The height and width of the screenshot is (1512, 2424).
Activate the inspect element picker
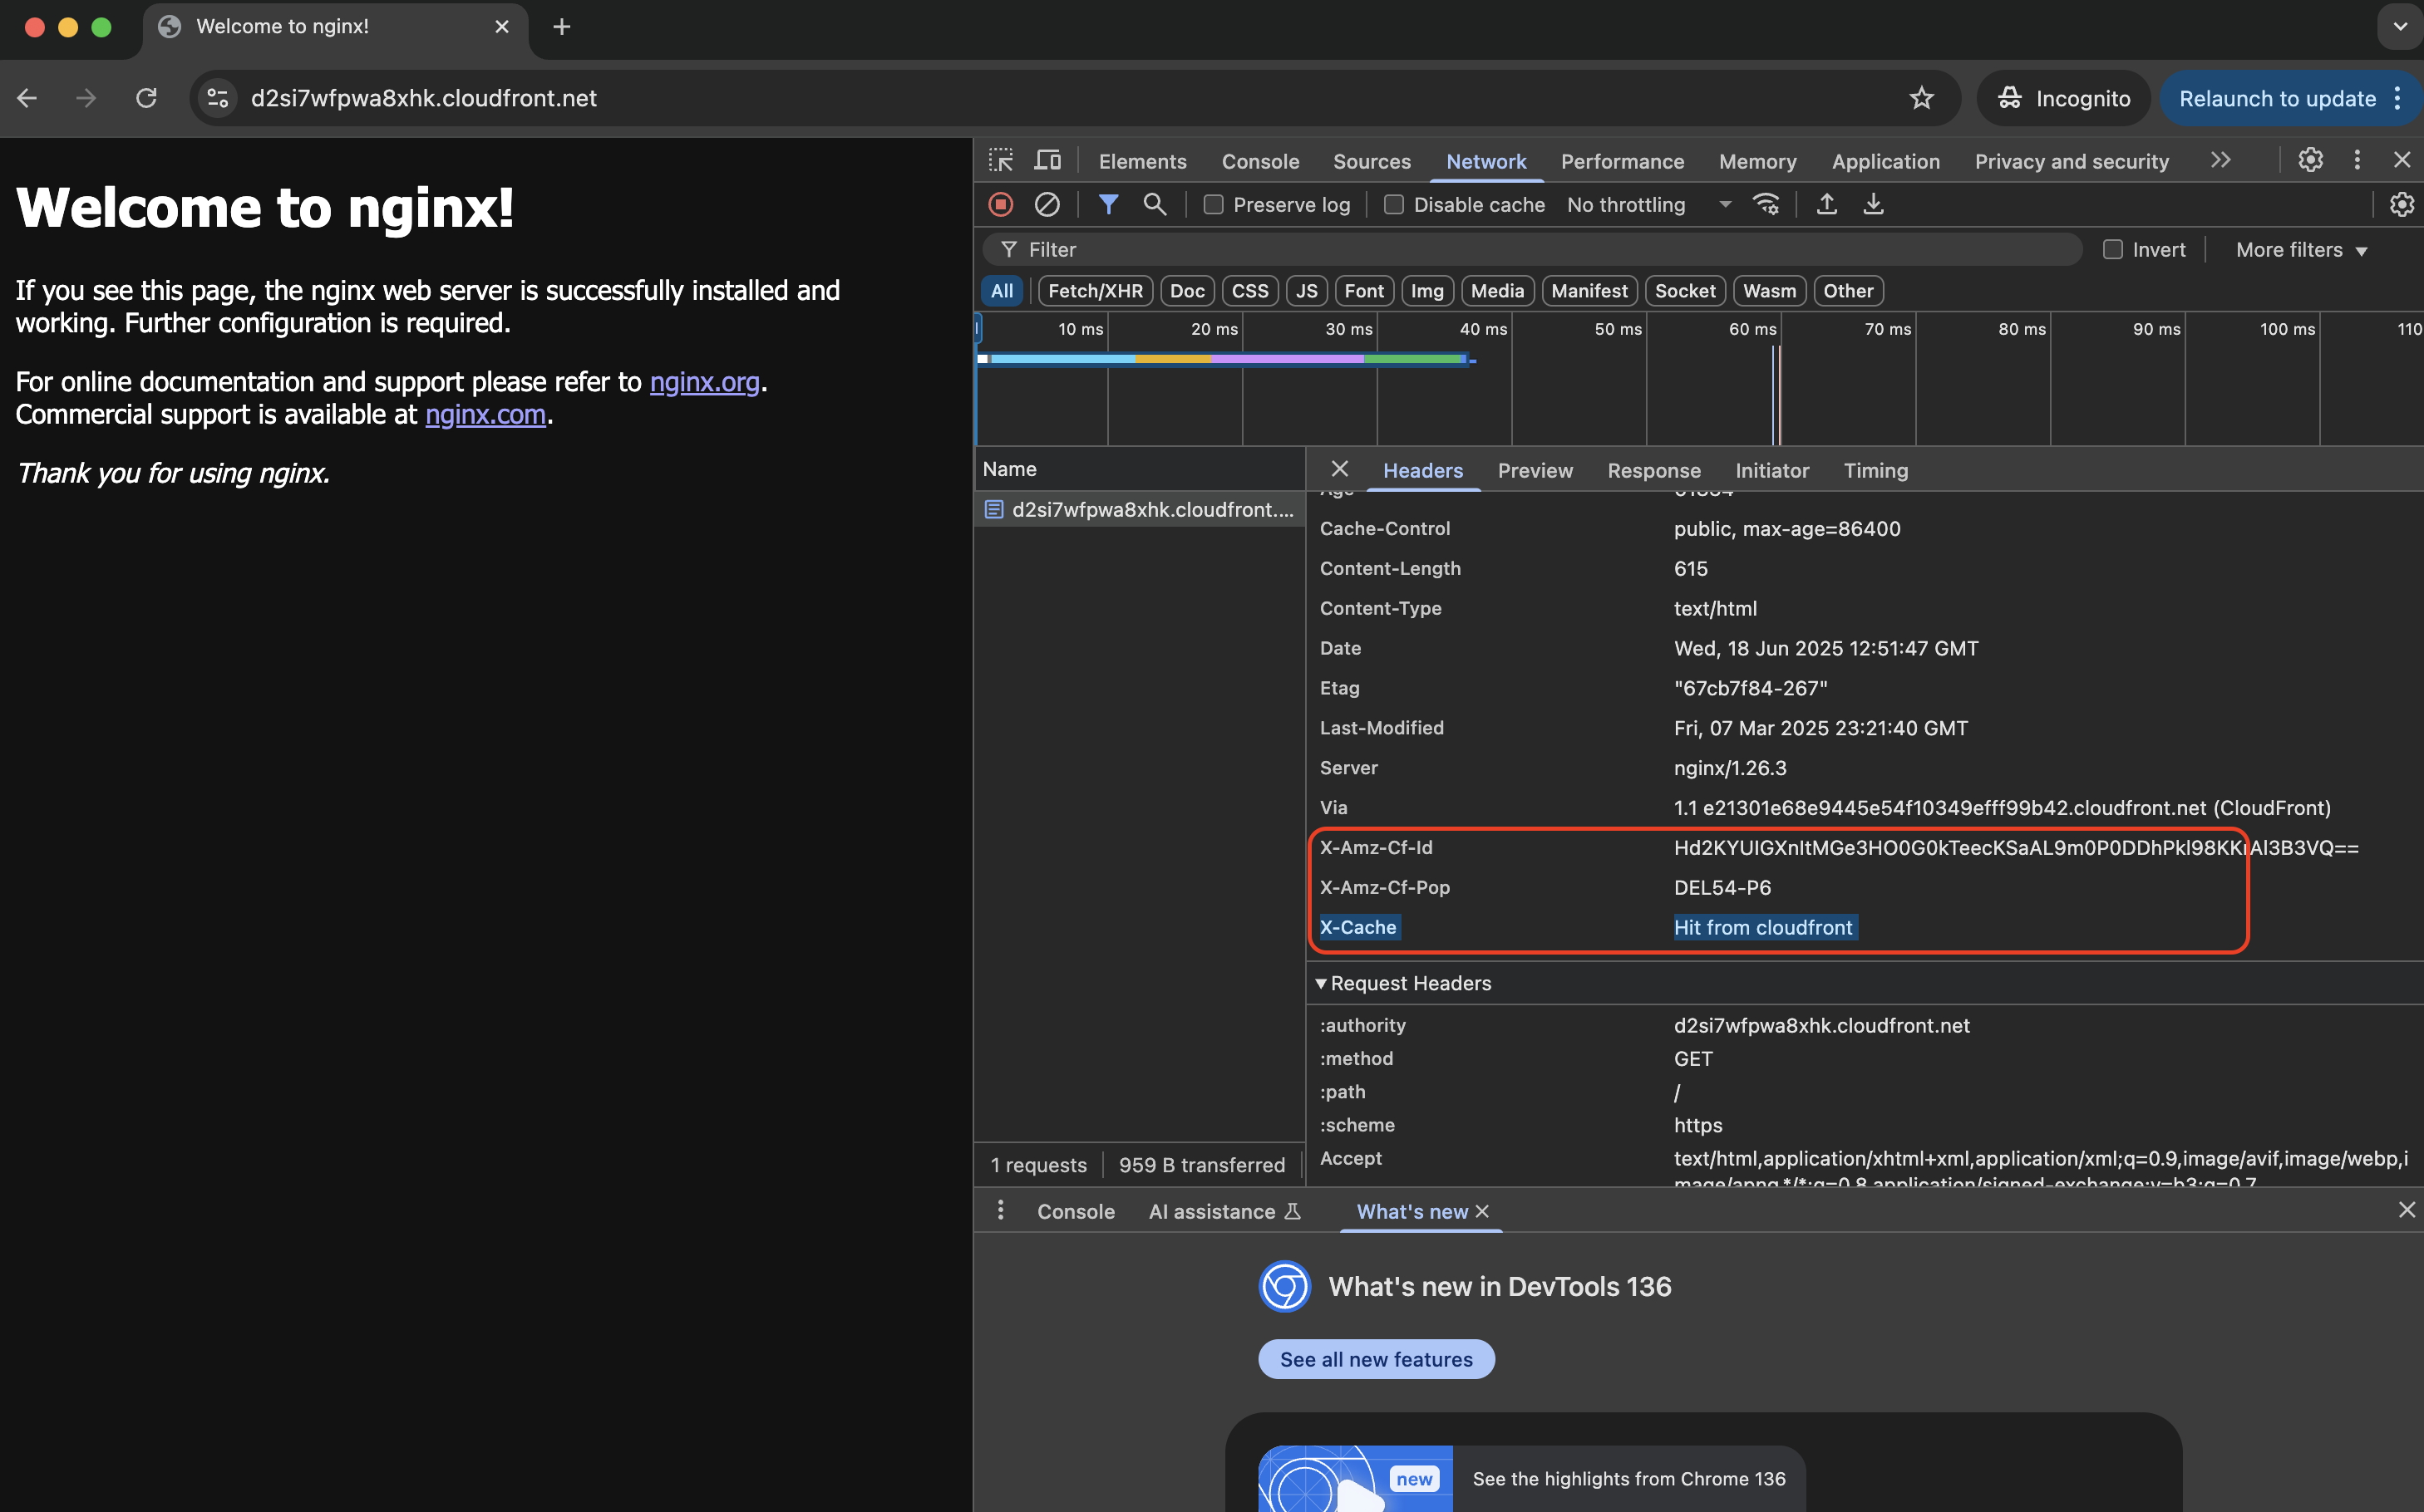point(1000,160)
